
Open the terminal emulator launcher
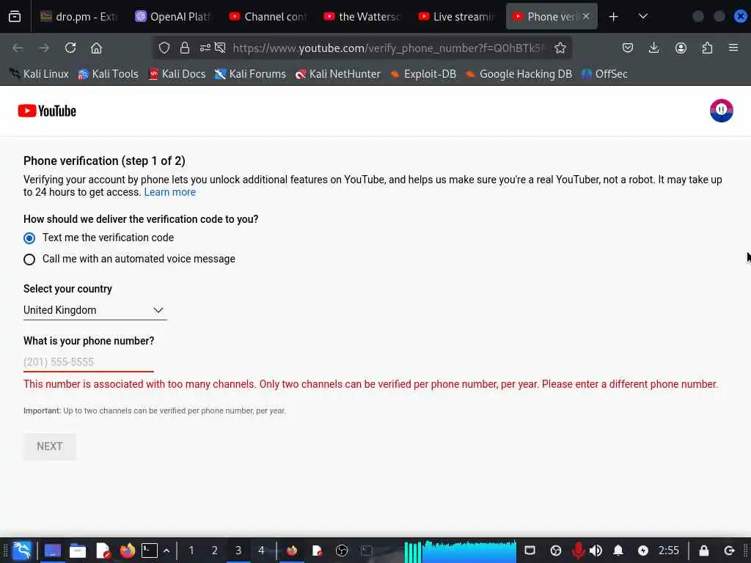[x=150, y=551]
